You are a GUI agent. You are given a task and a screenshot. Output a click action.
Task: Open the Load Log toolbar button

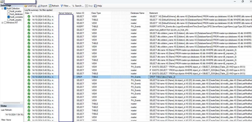pos(30,6)
